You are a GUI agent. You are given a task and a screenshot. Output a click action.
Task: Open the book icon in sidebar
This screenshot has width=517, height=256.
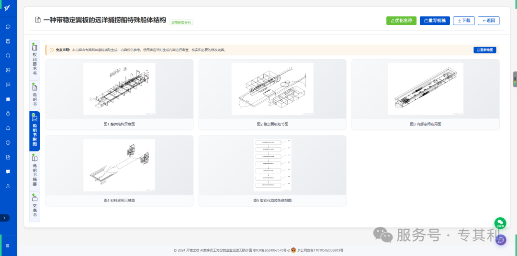[x=8, y=41]
